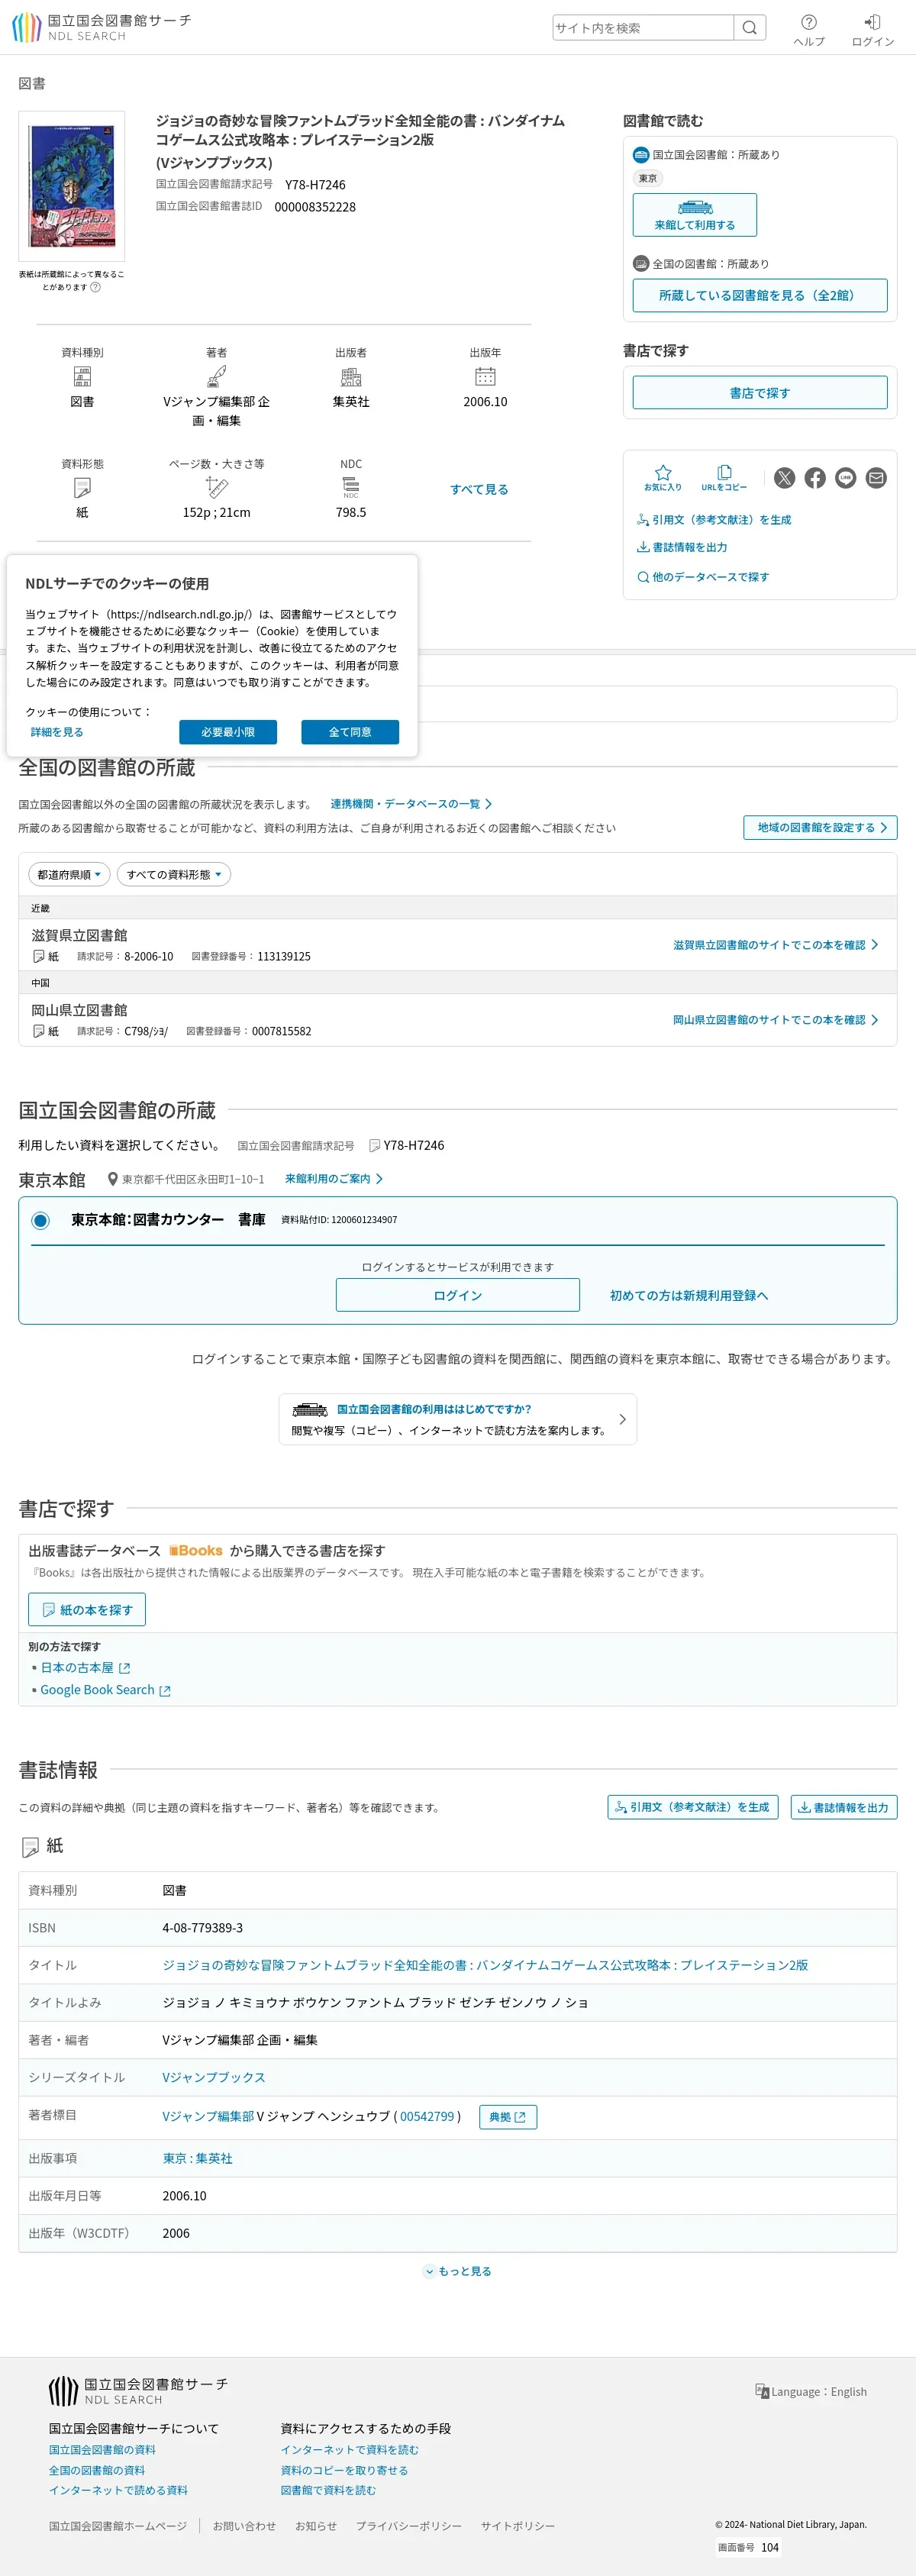Open footer link インターネットで読める資料
Viewport: 916px width, 2576px height.
(x=118, y=2490)
